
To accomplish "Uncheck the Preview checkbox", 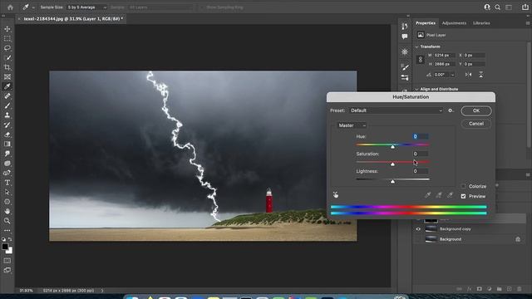I will coord(463,196).
